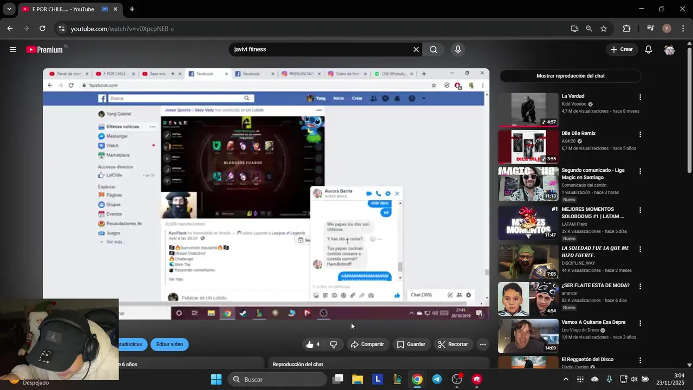Open the YouTube account avatar menu
The height and width of the screenshot is (390, 693).
tap(670, 49)
